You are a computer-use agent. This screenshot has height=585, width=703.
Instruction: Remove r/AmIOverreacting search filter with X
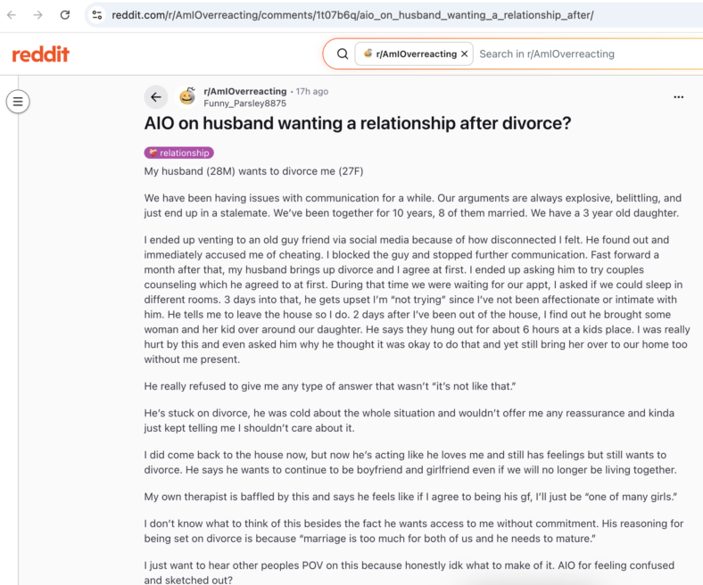[x=465, y=54]
